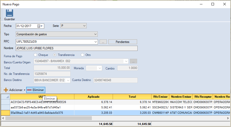Viewport: 231px width, 127px height.
Task: Sort by the Aplicado column header
Action: 93,97
